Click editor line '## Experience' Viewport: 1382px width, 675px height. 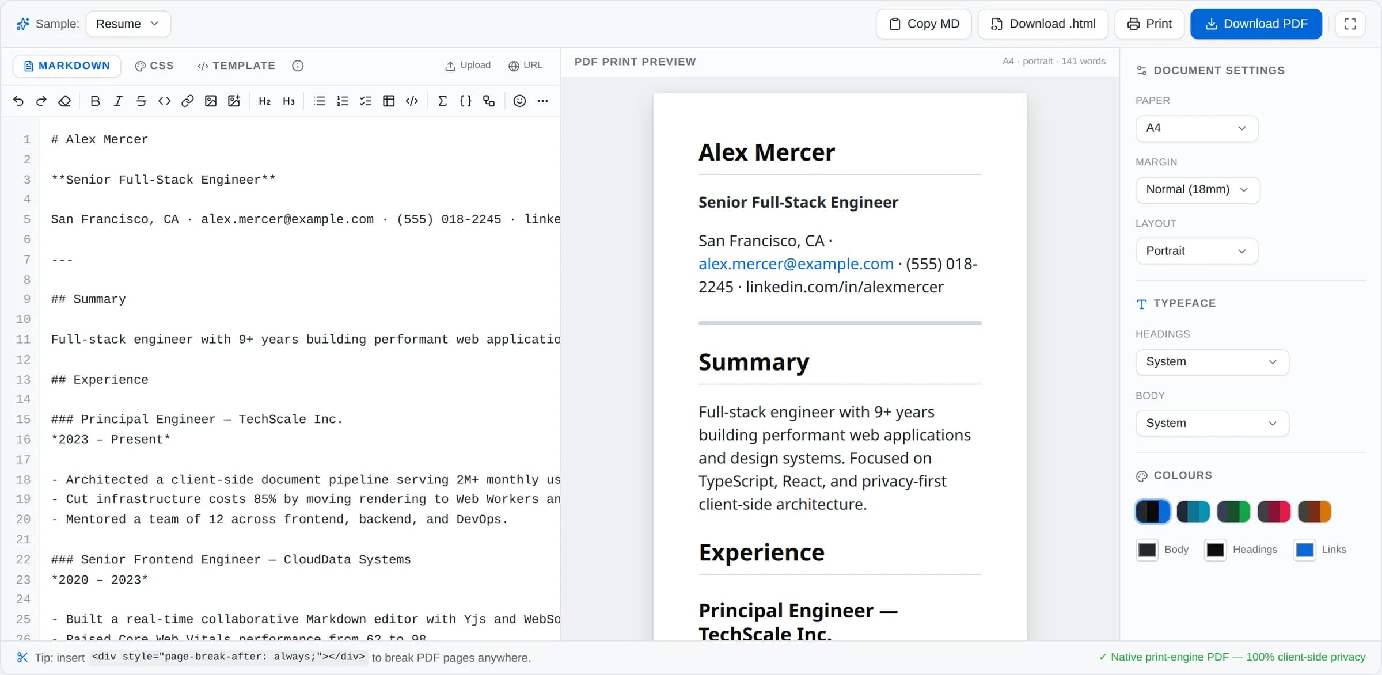[100, 380]
